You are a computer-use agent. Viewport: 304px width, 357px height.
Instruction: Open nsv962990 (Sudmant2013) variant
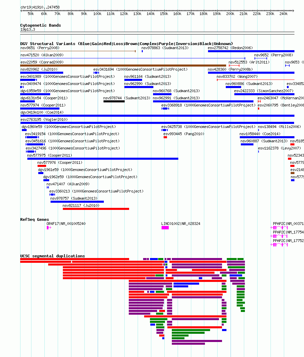coord(148,84)
